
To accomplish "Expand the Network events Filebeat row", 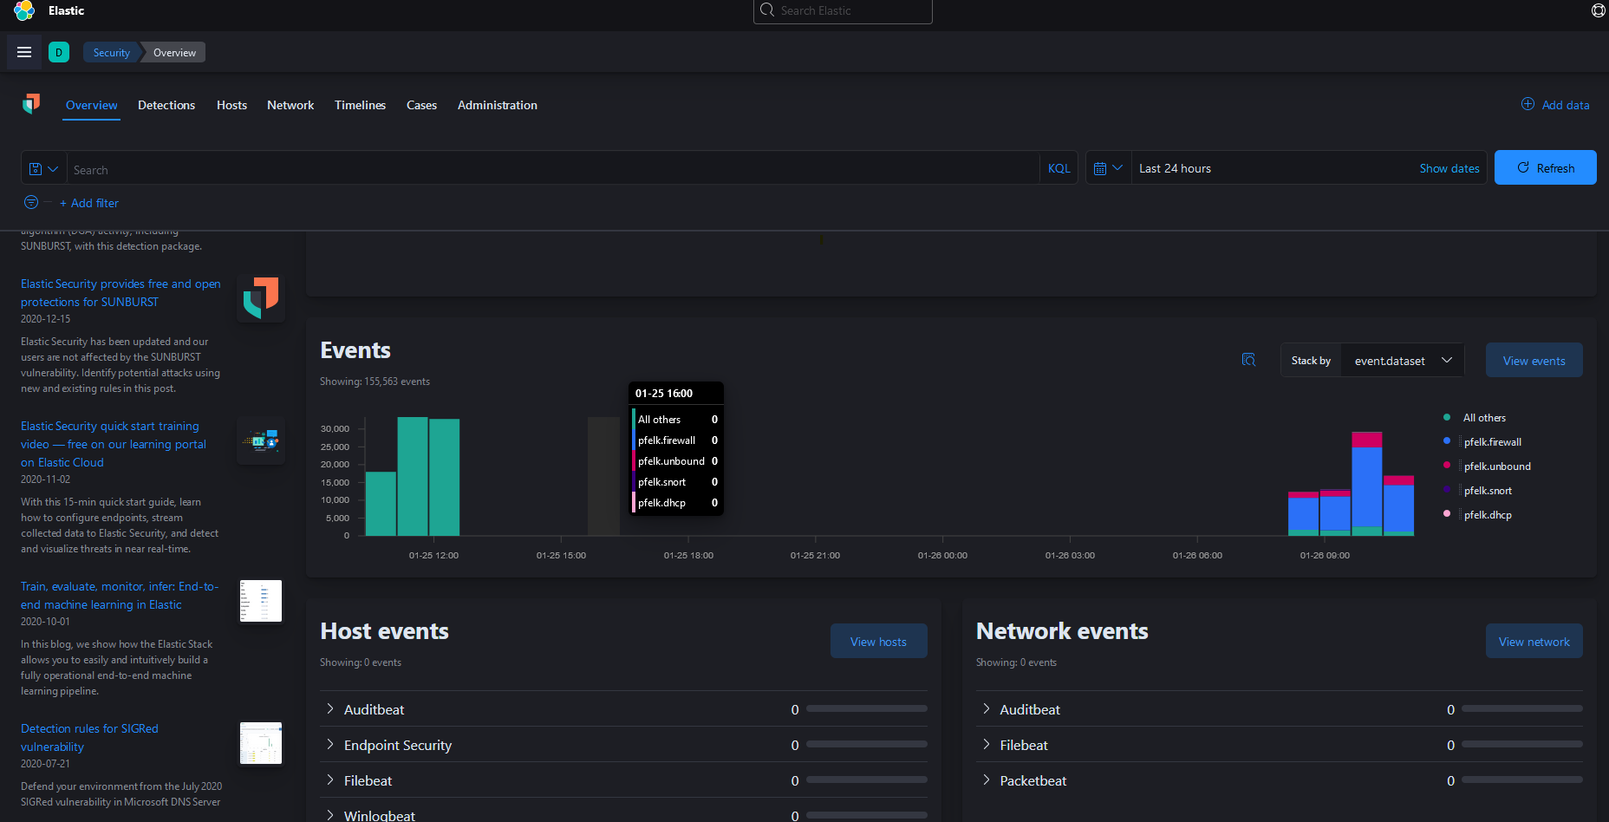I will coord(986,745).
